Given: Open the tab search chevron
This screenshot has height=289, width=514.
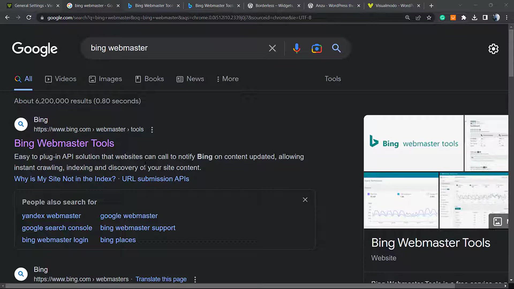Looking at the screenshot, I should pos(460,5).
